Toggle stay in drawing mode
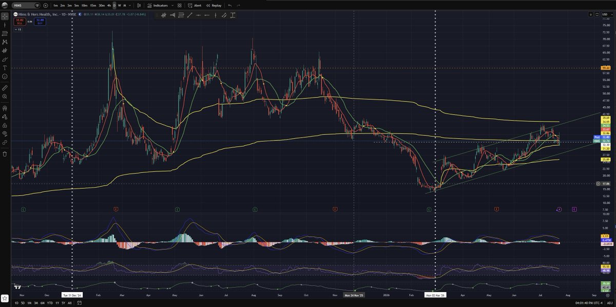This screenshot has height=307, width=616. pyautogui.click(x=4, y=117)
